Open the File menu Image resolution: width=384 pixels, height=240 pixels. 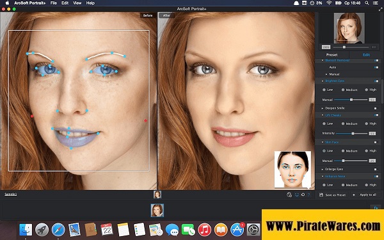click(x=53, y=3)
